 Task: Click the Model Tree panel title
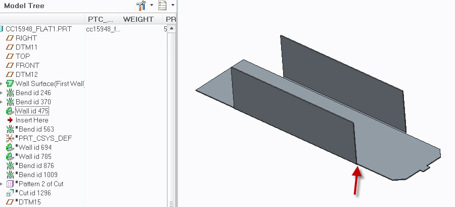24,6
